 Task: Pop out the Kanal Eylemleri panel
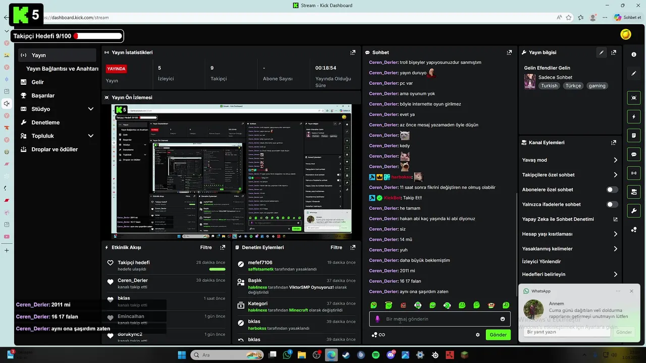point(614,143)
